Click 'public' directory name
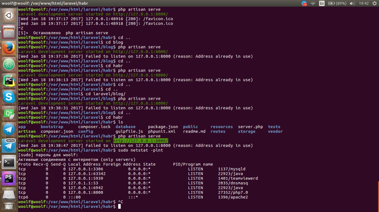This screenshot has width=379, height=212. coord(190,126)
